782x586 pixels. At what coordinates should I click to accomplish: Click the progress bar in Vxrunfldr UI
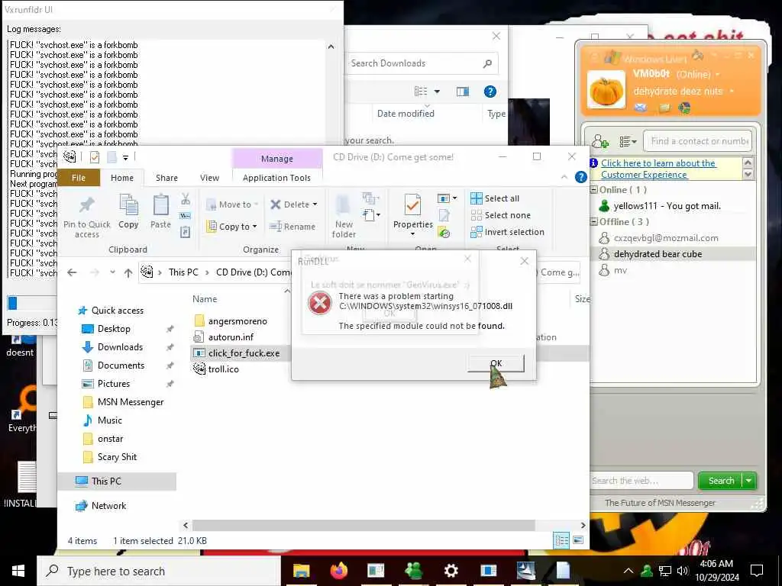click(31, 302)
